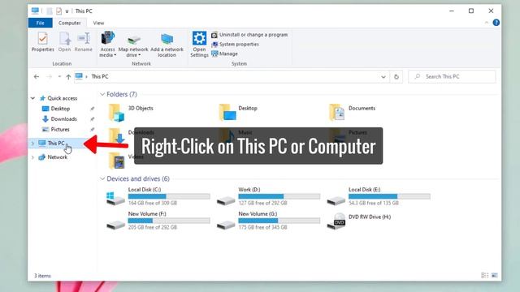Open the address bar history dropdown
Image resolution: width=520 pixels, height=292 pixels.
(x=383, y=77)
